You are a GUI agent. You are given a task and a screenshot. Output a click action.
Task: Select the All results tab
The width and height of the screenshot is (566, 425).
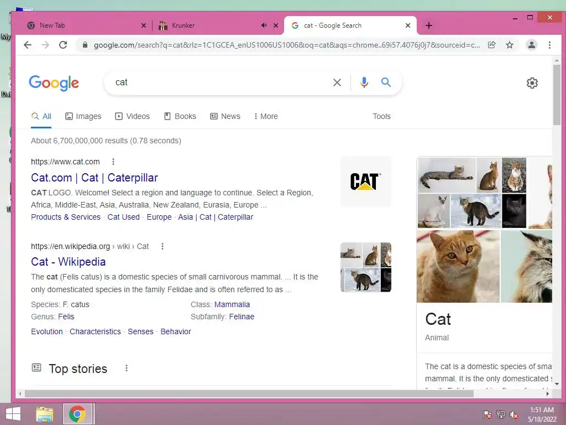point(41,116)
